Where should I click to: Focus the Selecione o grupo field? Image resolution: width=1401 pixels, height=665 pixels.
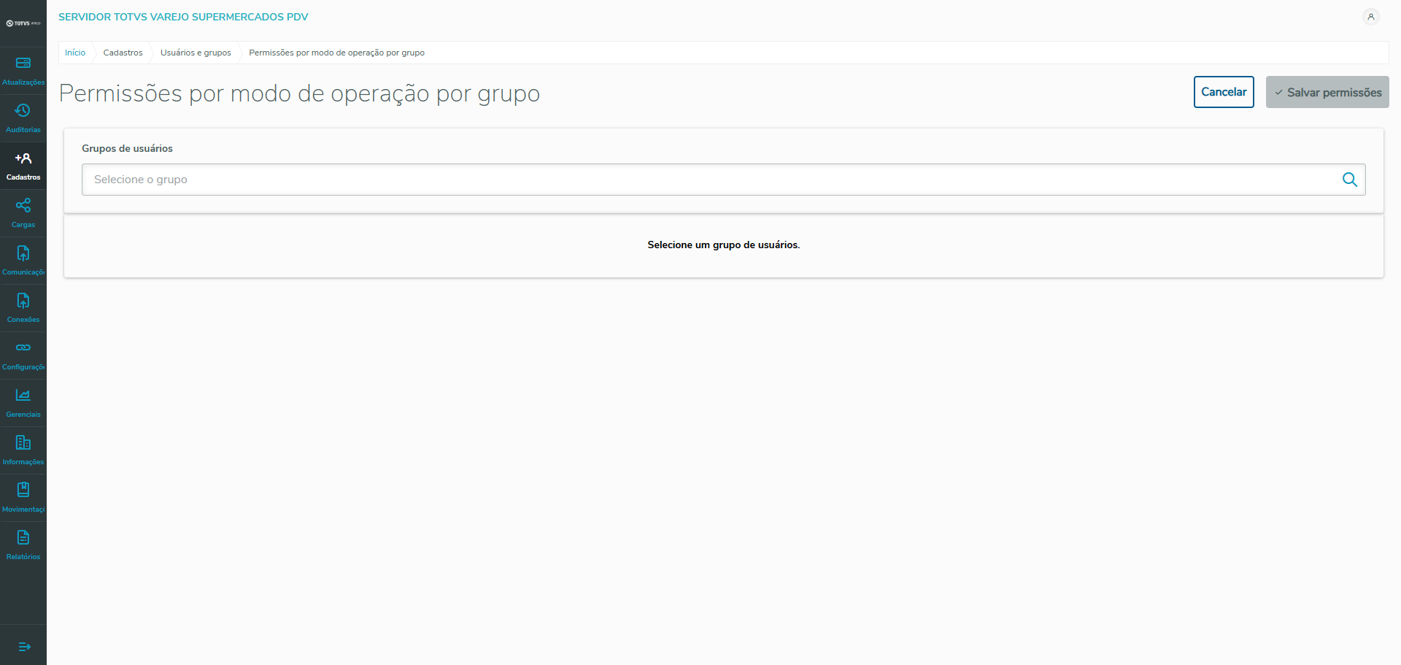tap(723, 180)
